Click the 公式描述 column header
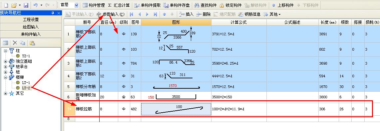 coord(292,22)
